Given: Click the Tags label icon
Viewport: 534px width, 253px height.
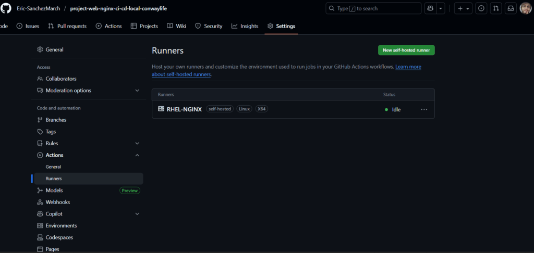Looking at the screenshot, I should coord(40,132).
